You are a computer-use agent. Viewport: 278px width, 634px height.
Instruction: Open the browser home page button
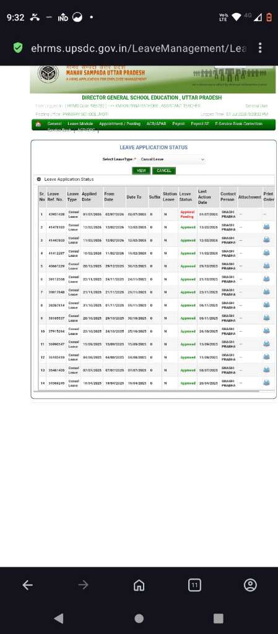[x=139, y=584]
